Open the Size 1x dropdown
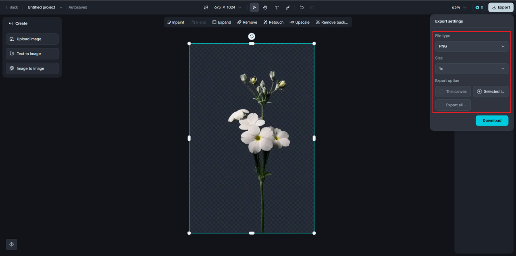 tap(472, 69)
